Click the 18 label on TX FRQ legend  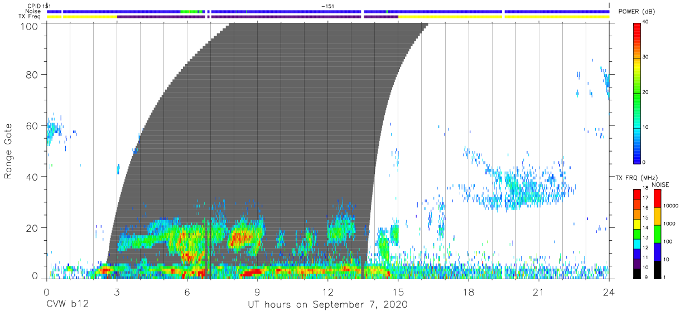point(645,189)
